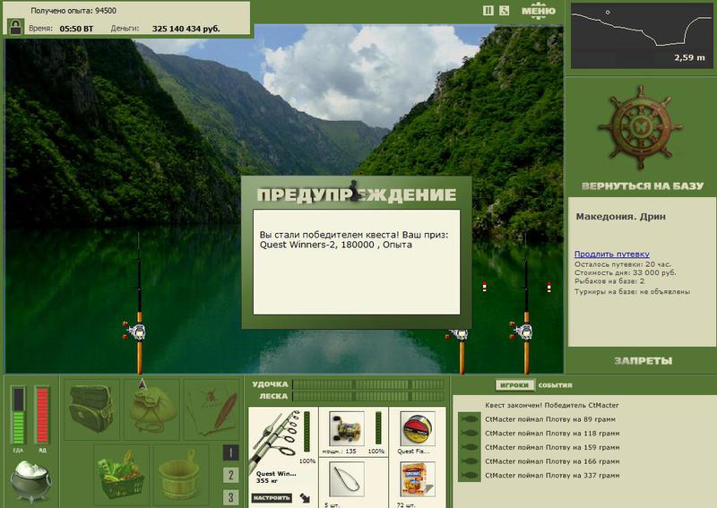Viewport: 717px width, 508px height.
Task: Open the lures and feather float icon
Action: (x=212, y=409)
